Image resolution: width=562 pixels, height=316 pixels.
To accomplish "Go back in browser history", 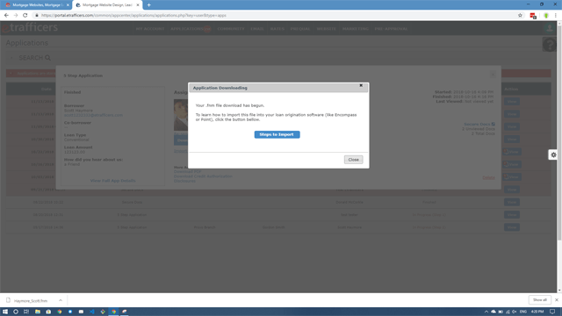I will (6, 16).
